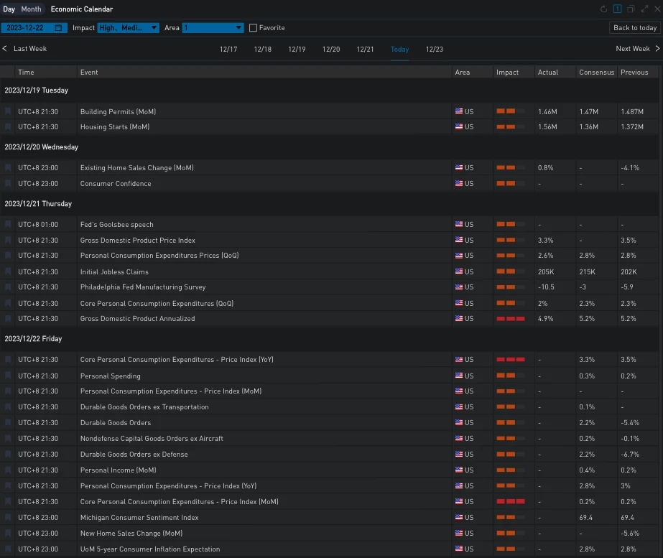This screenshot has height=558, width=663.
Task: Bookmark the Initial Jobless Claims event
Action: pyautogui.click(x=8, y=272)
